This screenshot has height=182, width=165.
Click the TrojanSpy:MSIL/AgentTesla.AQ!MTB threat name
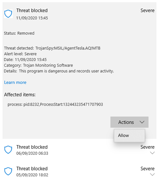coord(68,48)
